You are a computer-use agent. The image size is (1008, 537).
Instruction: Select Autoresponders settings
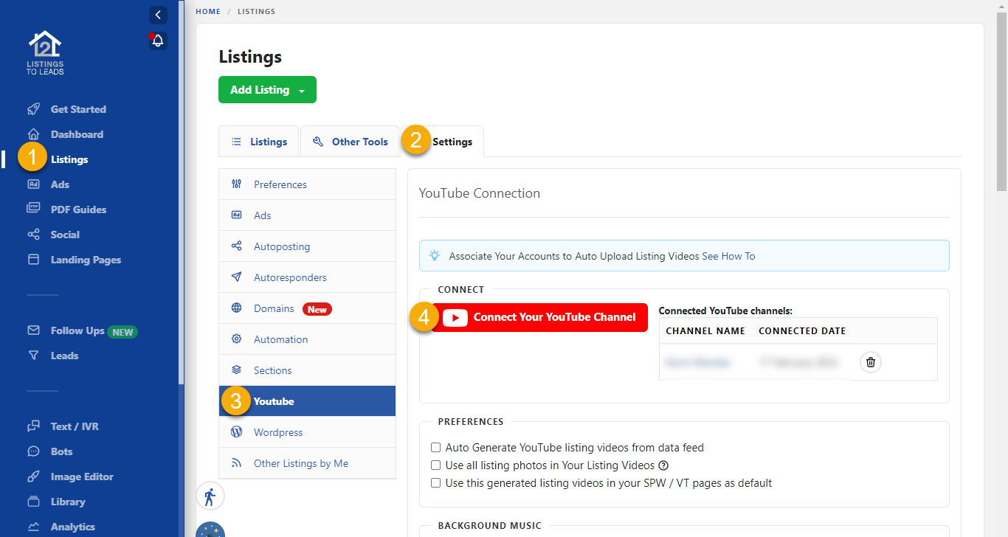click(x=307, y=277)
